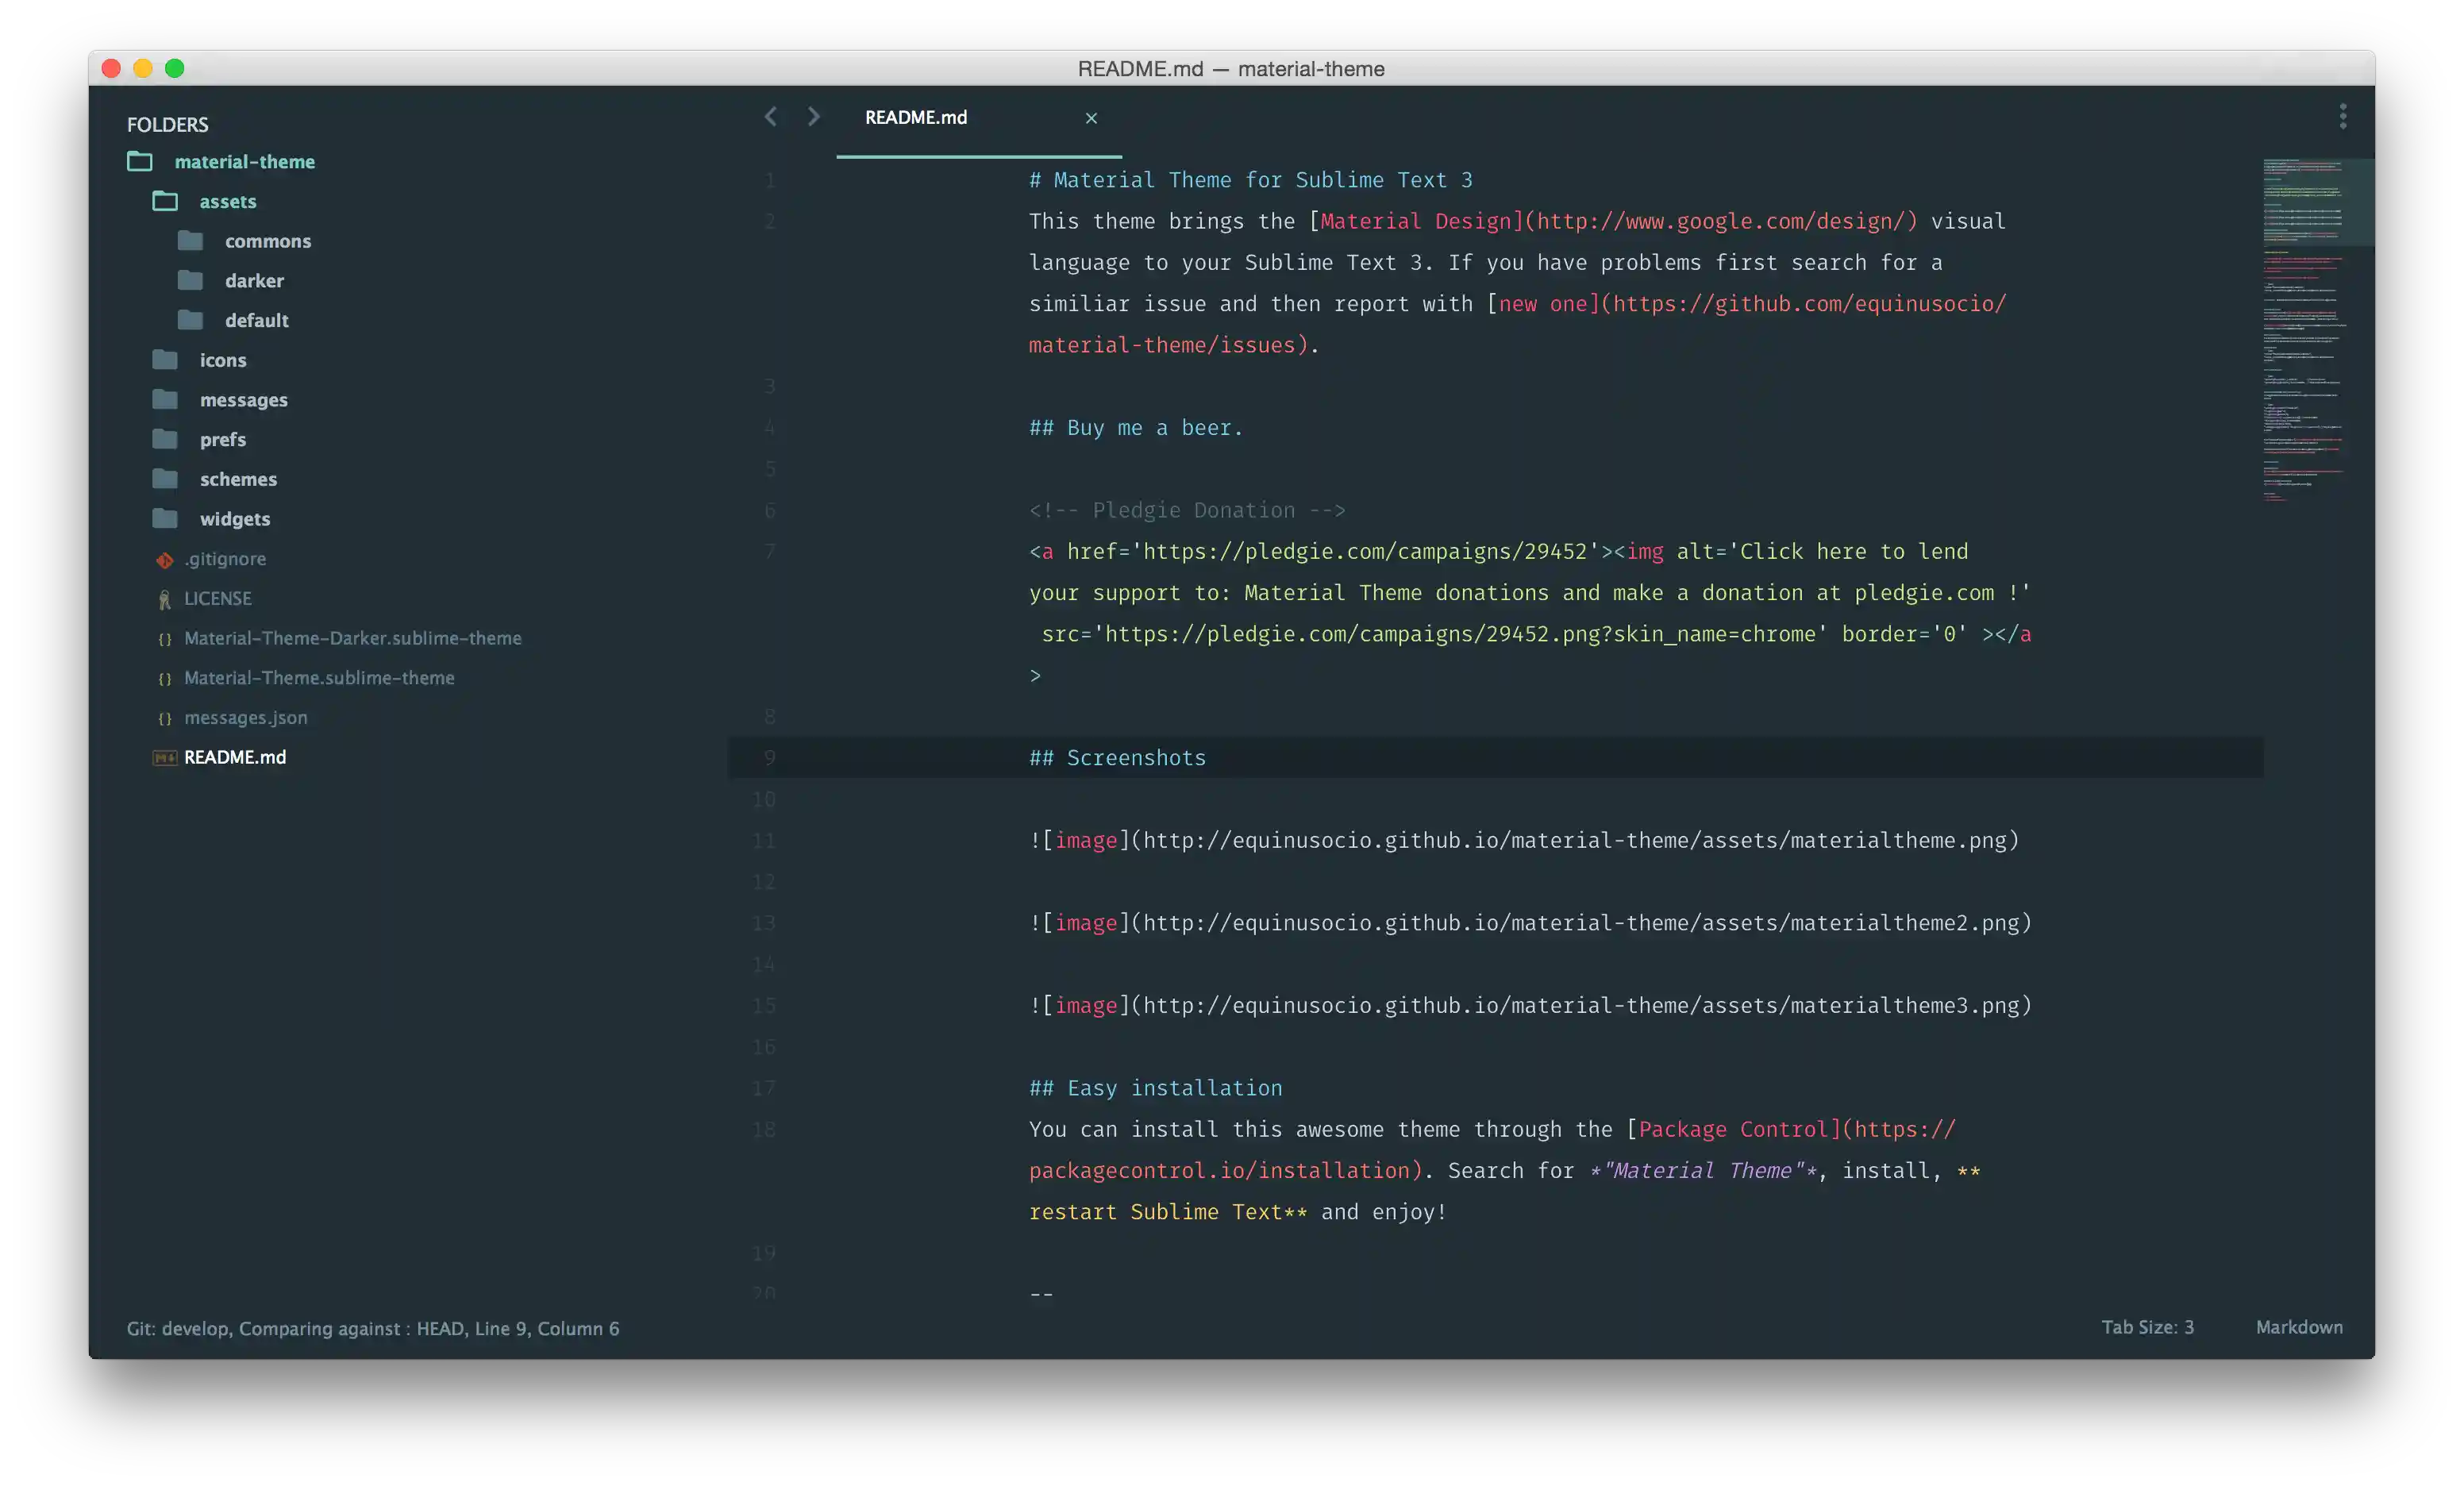This screenshot has width=2464, height=1486.
Task: Click the minimap code overview
Action: 2305,330
